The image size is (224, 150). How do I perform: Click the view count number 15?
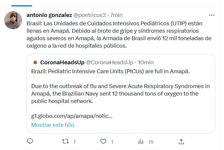click(151, 142)
